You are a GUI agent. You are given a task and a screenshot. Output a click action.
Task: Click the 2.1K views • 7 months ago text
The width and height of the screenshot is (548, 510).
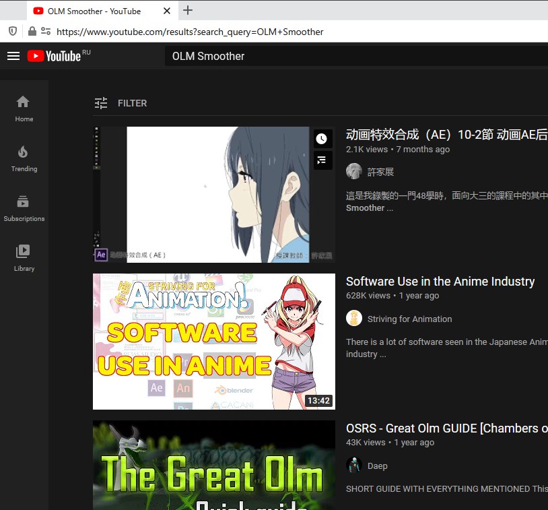coord(398,150)
